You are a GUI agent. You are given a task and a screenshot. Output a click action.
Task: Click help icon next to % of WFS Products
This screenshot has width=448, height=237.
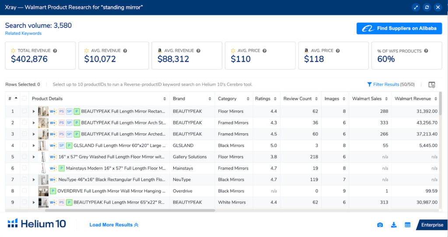426,51
